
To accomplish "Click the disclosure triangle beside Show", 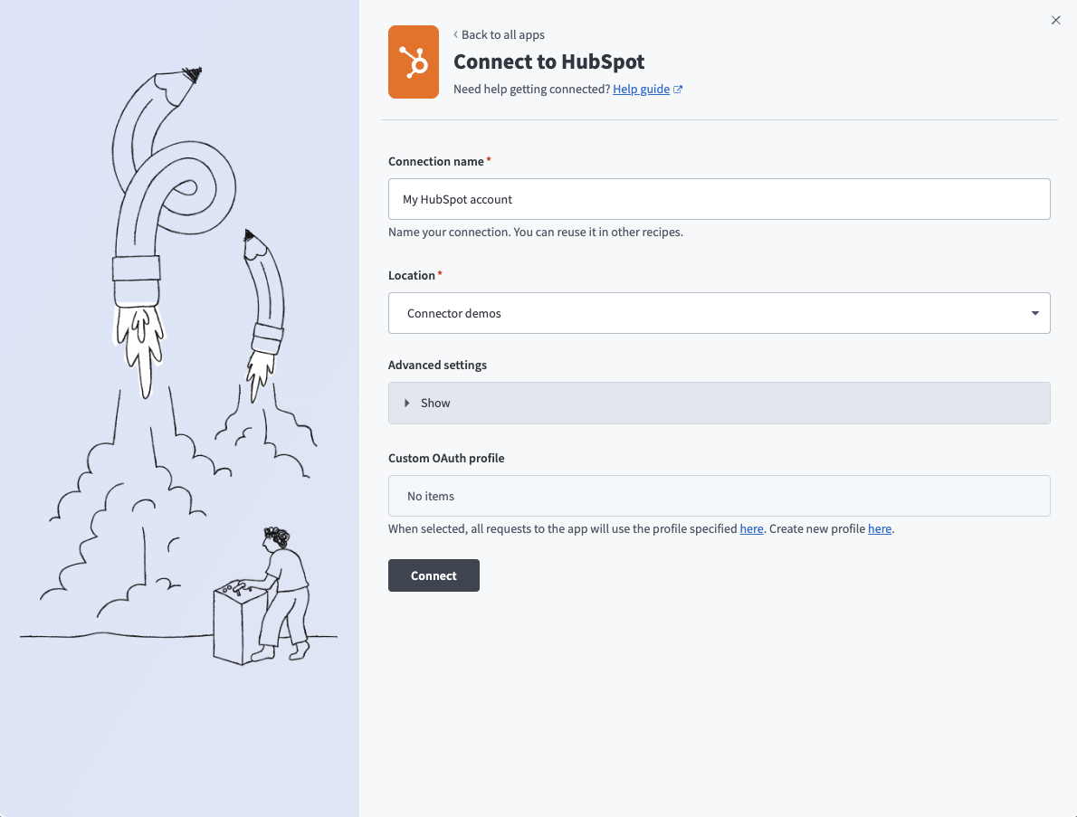I will (x=409, y=403).
